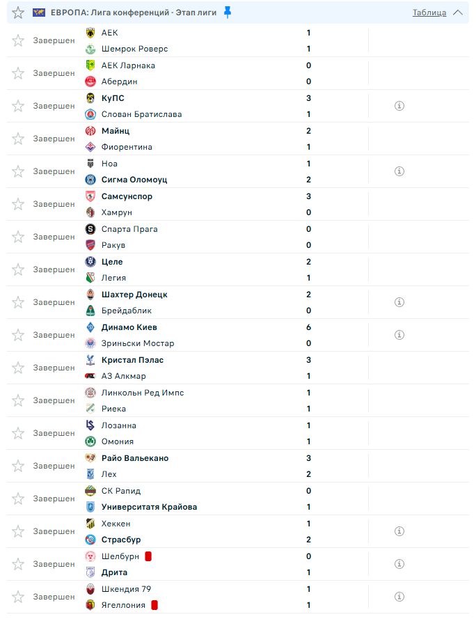Screen dimensions: 476x619
Task: Click info icon for Динамо Киев match
Action: tap(399, 335)
